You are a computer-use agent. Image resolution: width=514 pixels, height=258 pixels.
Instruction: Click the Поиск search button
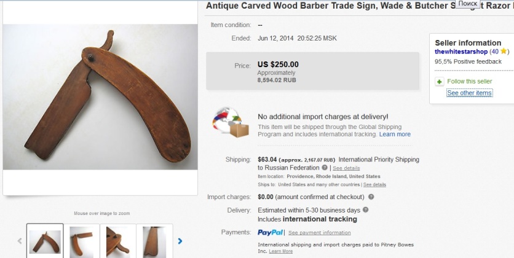[468, 4]
